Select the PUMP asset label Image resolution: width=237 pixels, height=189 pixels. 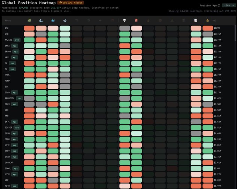[x=7, y=81]
